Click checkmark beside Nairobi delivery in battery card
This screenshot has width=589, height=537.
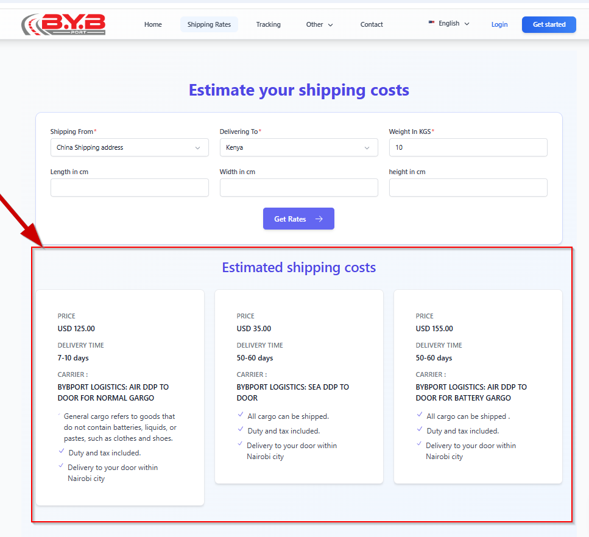(x=419, y=444)
